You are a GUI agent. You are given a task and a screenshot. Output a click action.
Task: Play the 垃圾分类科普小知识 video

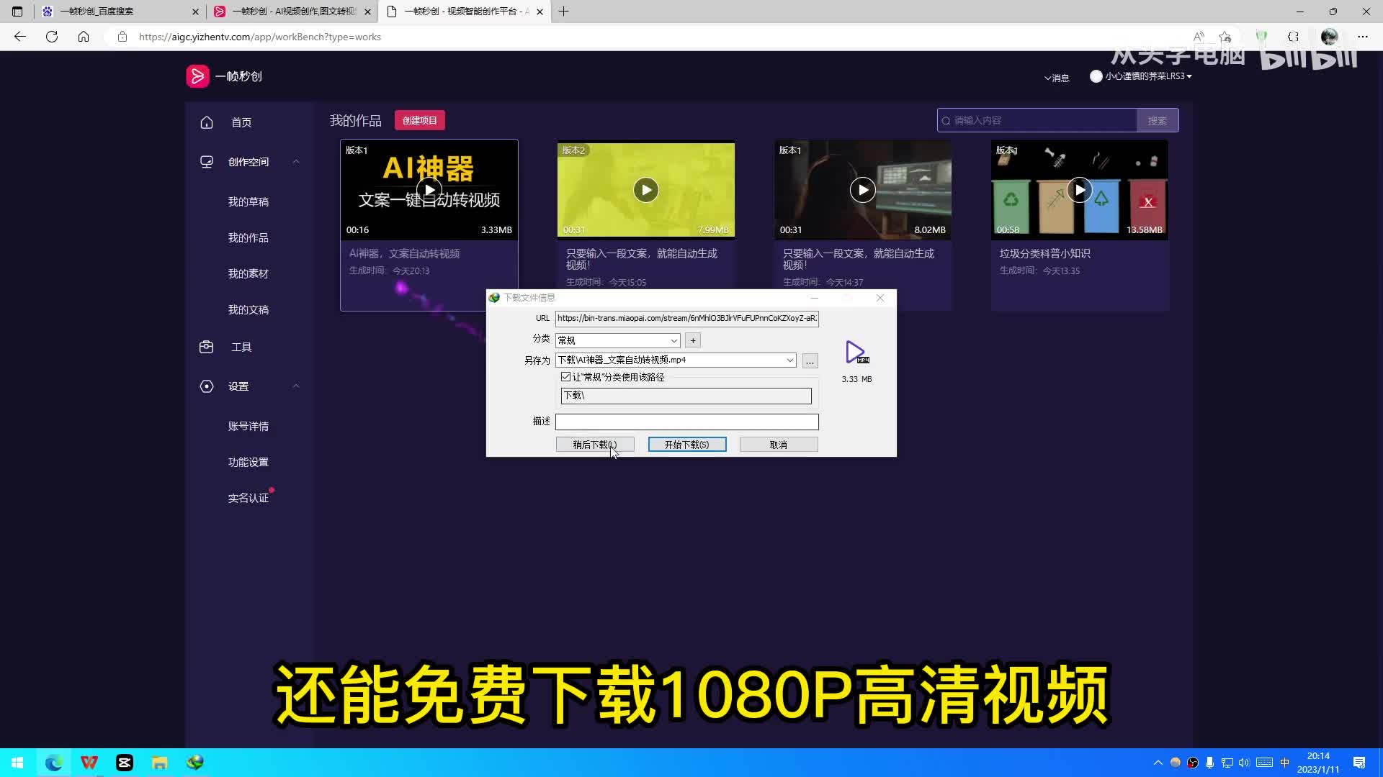click(1079, 190)
